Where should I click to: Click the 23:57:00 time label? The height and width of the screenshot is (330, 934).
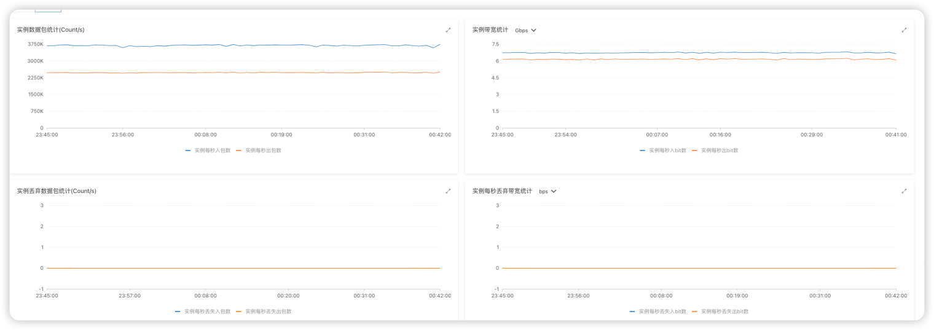(130, 296)
